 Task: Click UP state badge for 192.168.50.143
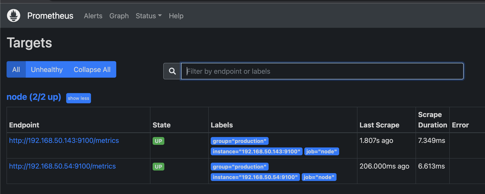[158, 141]
